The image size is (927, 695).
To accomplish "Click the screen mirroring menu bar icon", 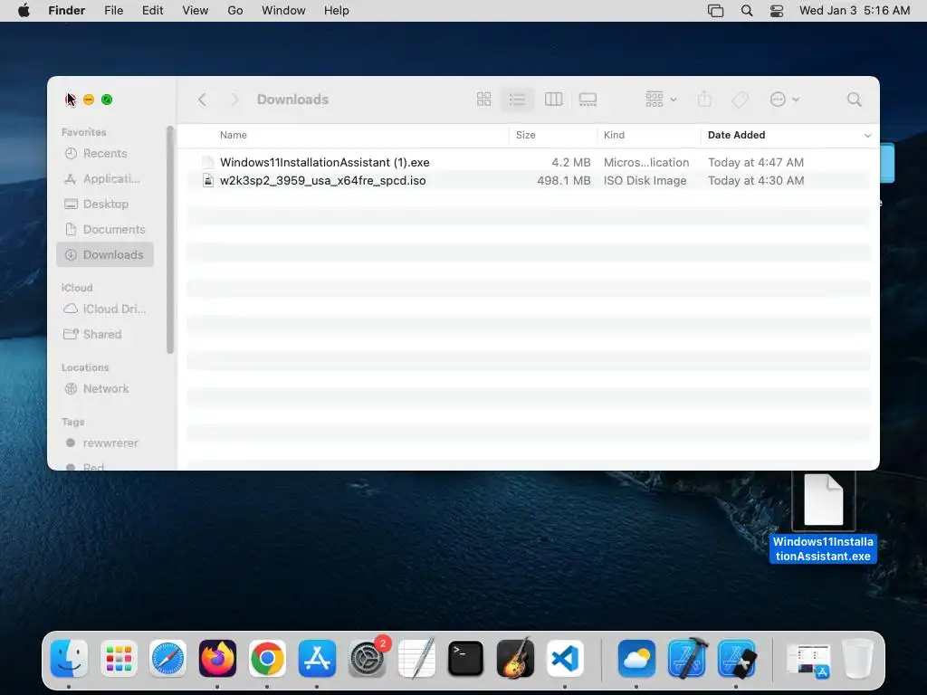I will (715, 11).
